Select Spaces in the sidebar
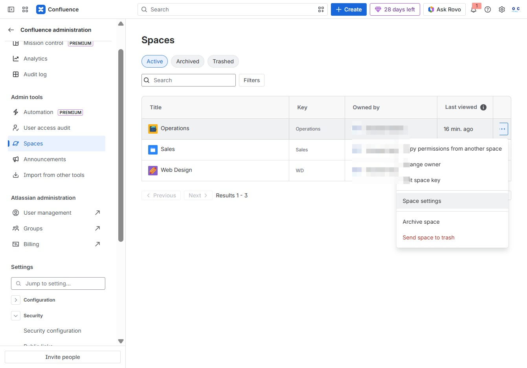The image size is (527, 368). (57, 144)
